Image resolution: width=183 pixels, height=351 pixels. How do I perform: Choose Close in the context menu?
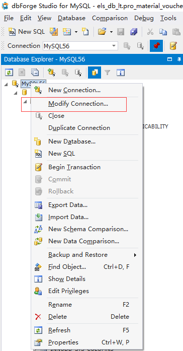click(86, 116)
